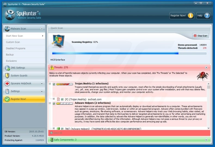Uncheck the Trojan.Neshta group checkbox
215x147 pixels.
click(54, 84)
